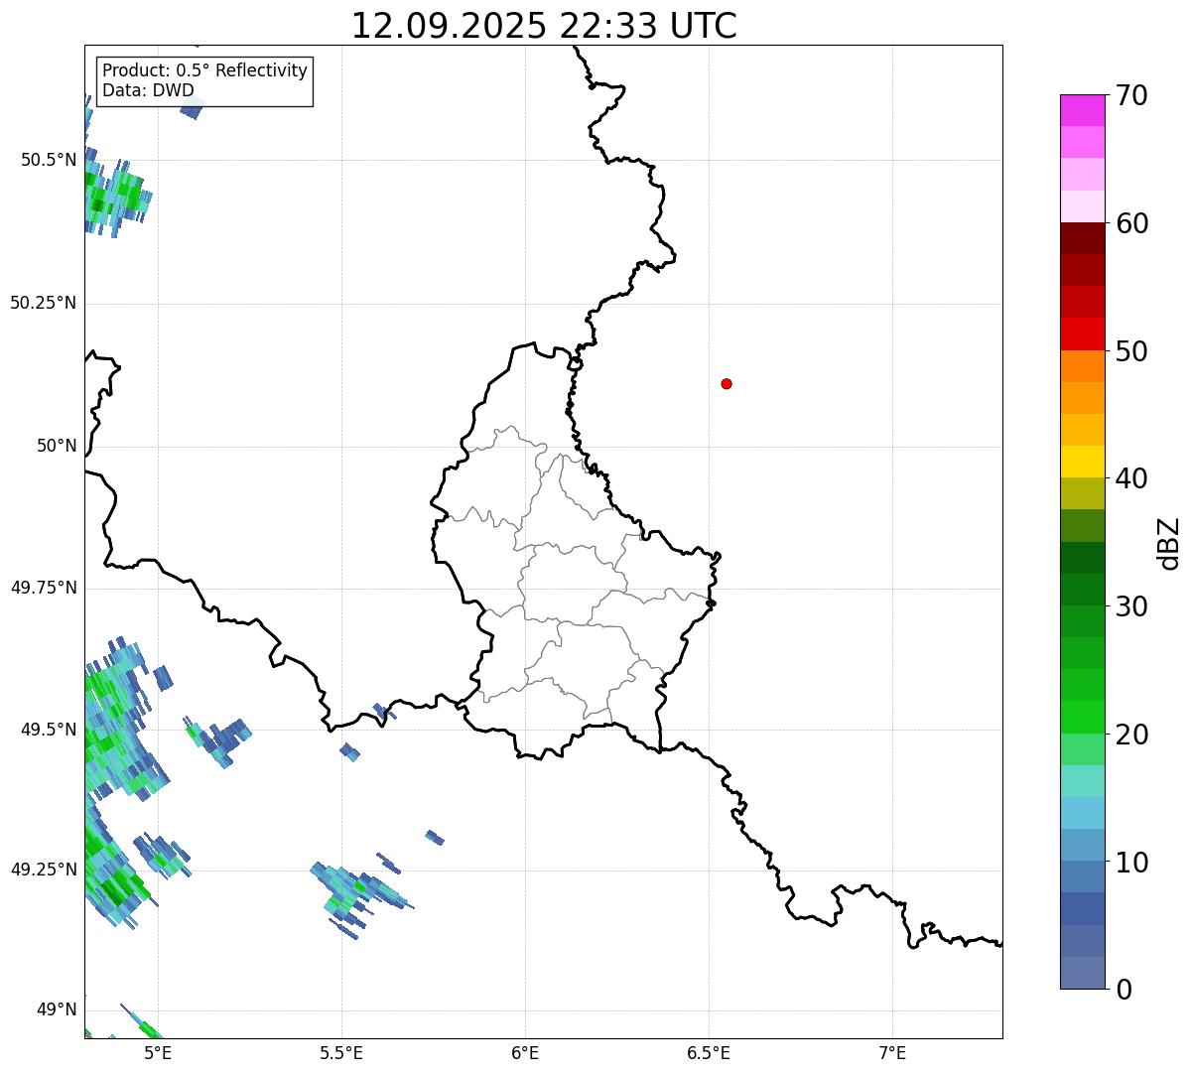Click the red station marker dot
Viewport: 1193px width, 1073px height.
[x=727, y=383]
